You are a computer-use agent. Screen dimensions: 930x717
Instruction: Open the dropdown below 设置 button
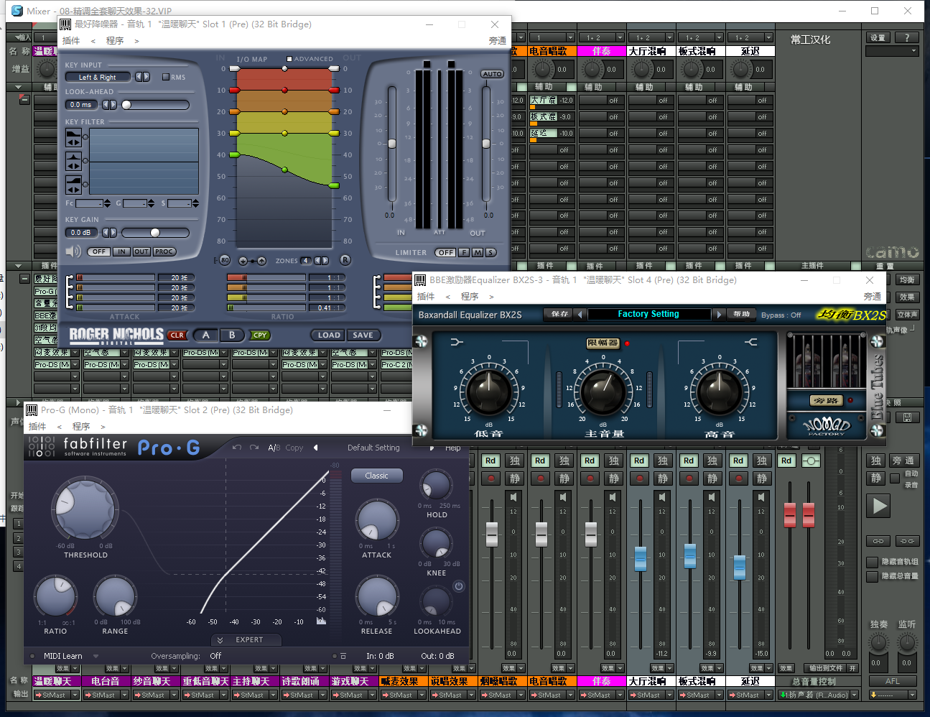pos(892,51)
